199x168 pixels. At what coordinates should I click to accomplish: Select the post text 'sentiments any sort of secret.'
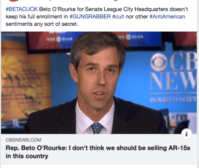(42, 24)
